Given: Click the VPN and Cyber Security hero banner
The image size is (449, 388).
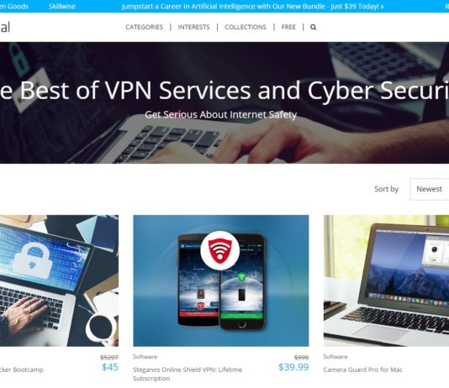Looking at the screenshot, I should [x=225, y=102].
